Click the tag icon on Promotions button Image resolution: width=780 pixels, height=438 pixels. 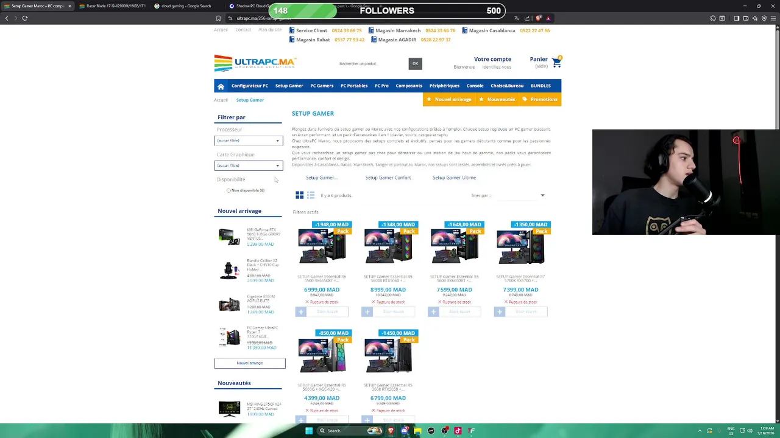[525, 99]
